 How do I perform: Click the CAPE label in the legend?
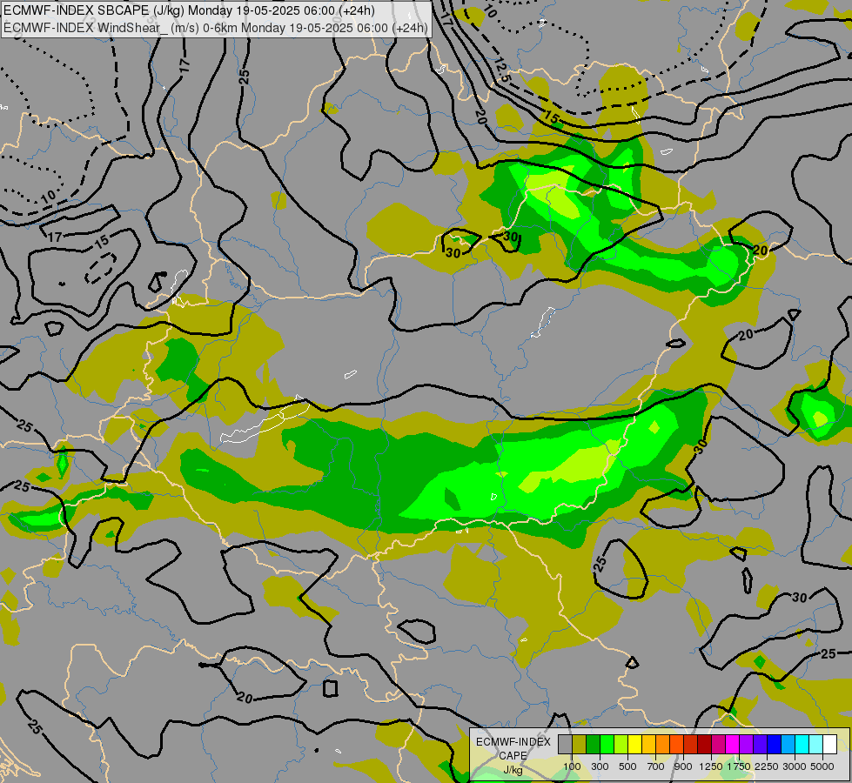513,756
